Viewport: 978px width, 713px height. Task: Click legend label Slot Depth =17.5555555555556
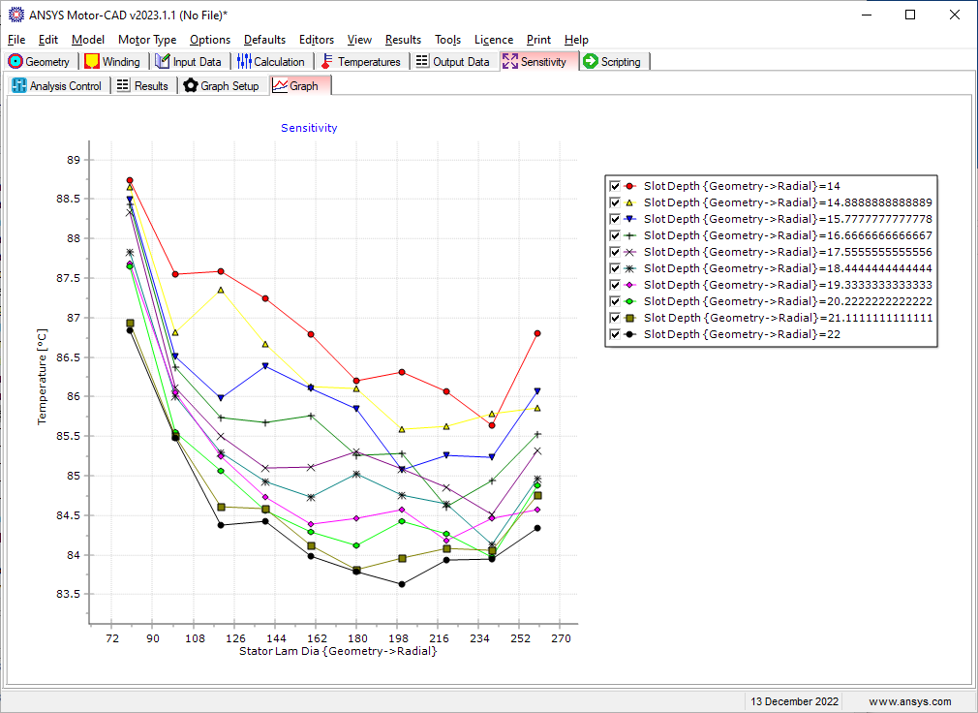[788, 252]
